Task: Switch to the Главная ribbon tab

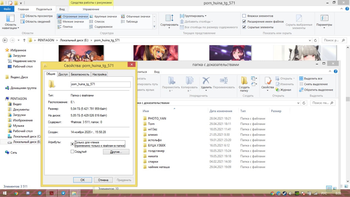Action: tap(23, 9)
